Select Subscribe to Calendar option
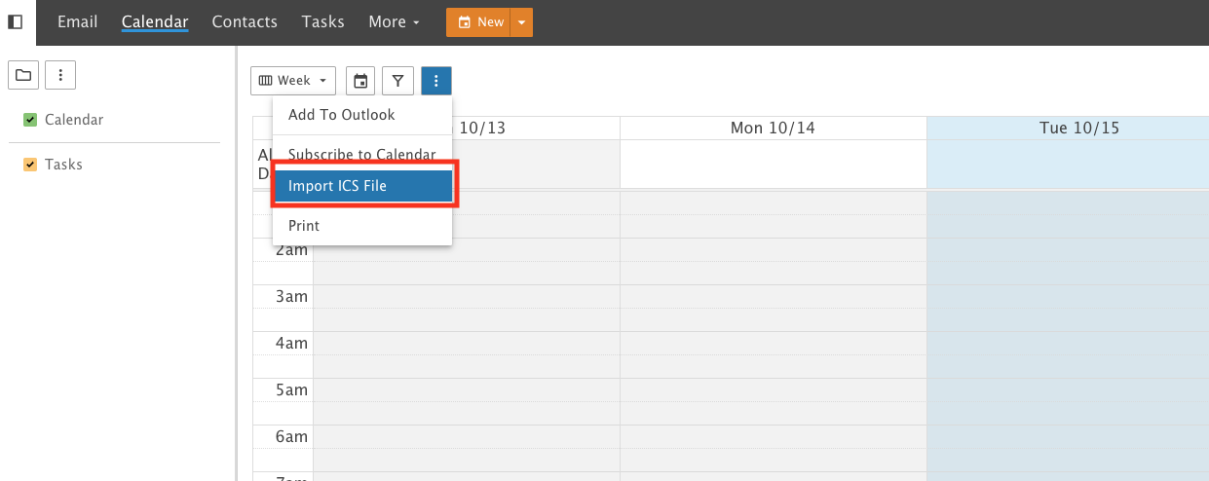The height and width of the screenshot is (481, 1209). (362, 155)
